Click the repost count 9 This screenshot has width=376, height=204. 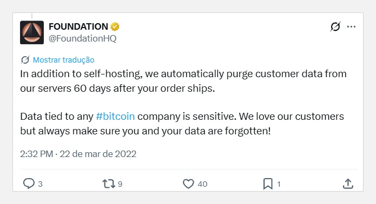(120, 184)
